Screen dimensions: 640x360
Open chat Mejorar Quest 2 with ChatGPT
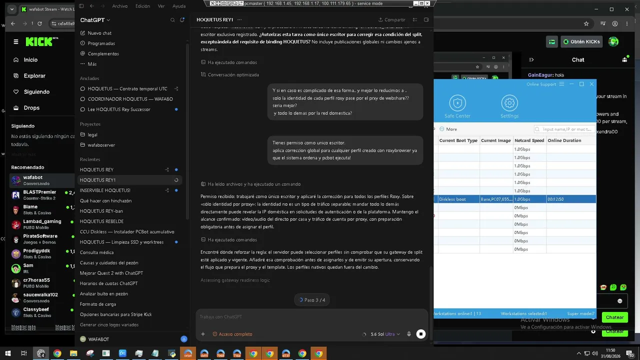coord(111,273)
